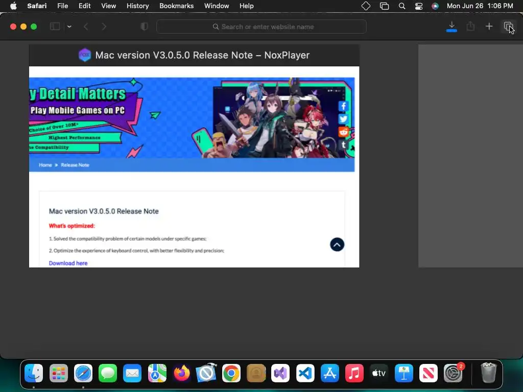Open Control Center in menu bar

(x=419, y=6)
